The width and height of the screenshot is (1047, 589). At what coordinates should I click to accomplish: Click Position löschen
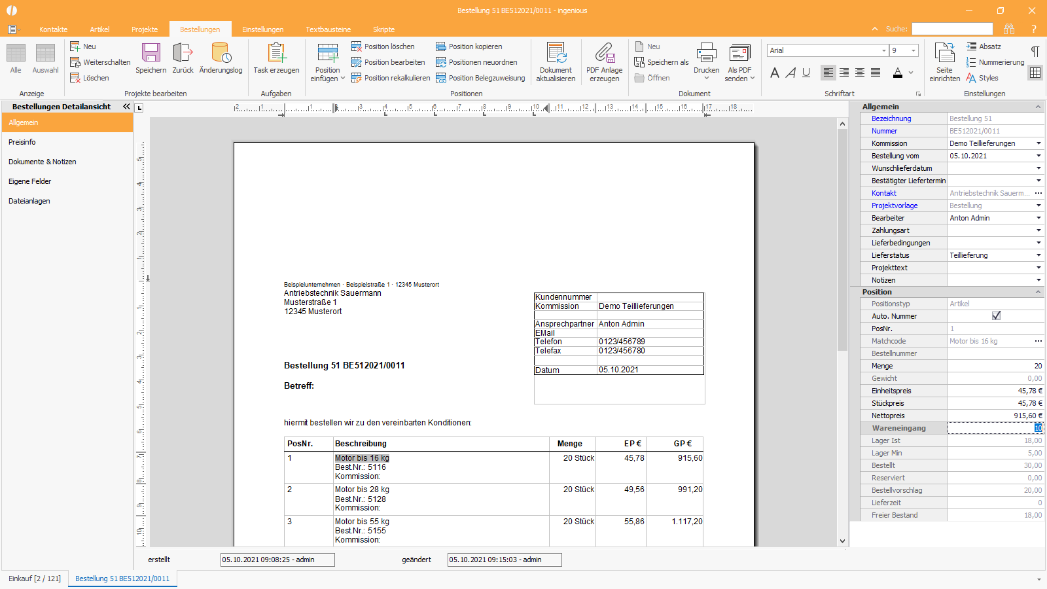pos(383,46)
